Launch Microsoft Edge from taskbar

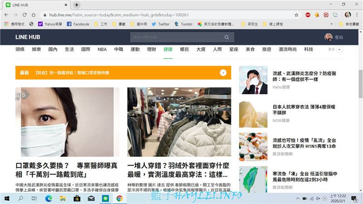pos(49,199)
